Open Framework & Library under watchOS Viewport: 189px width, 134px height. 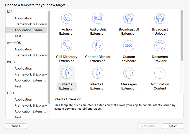click(31, 55)
